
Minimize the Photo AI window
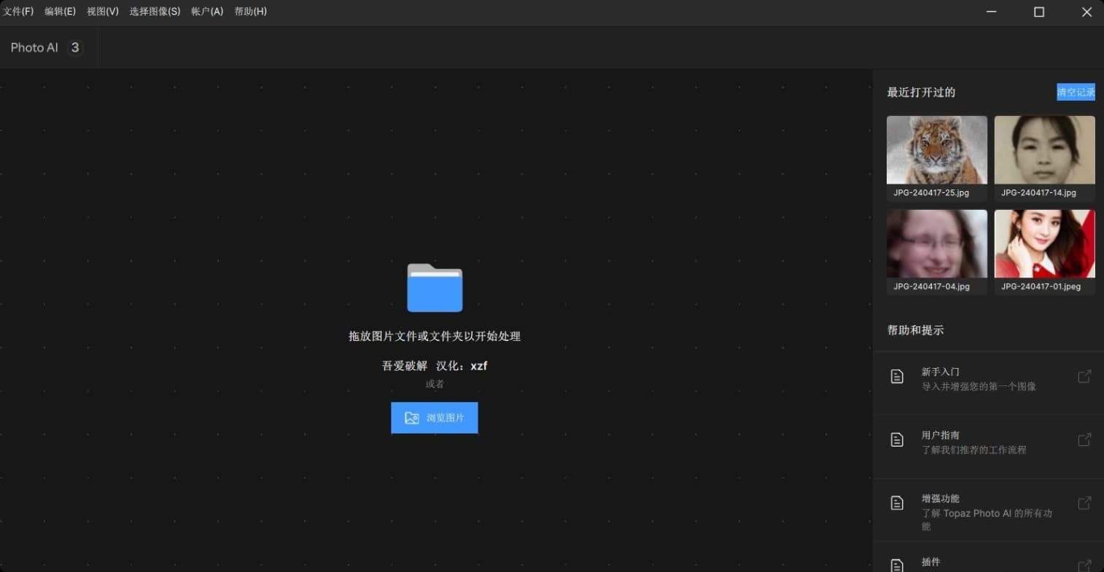(x=992, y=12)
